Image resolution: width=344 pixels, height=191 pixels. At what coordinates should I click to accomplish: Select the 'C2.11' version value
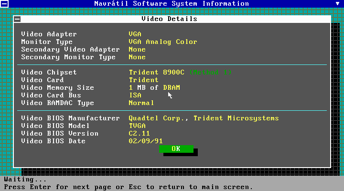click(x=140, y=134)
